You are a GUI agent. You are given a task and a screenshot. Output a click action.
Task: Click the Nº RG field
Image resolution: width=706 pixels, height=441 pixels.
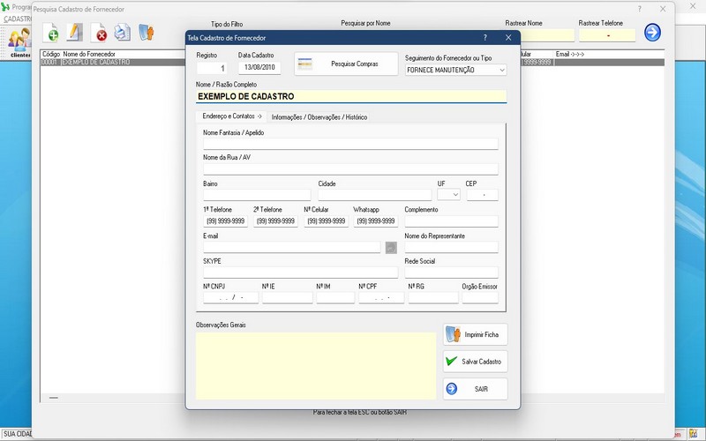coord(433,298)
